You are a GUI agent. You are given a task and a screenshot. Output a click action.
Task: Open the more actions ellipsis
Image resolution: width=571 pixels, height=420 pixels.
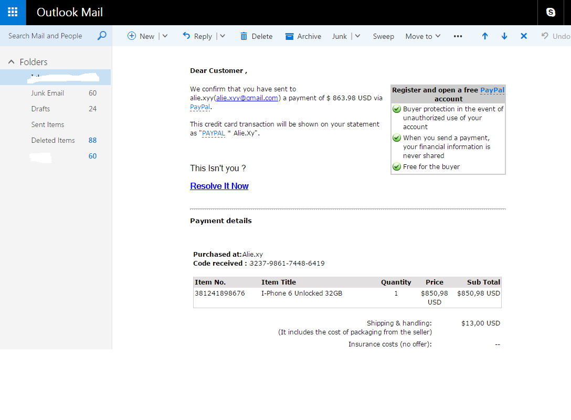coord(458,36)
